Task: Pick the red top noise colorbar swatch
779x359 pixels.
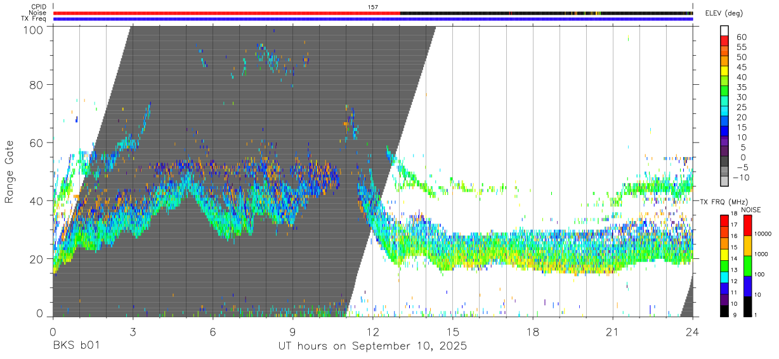Action: click(748, 225)
